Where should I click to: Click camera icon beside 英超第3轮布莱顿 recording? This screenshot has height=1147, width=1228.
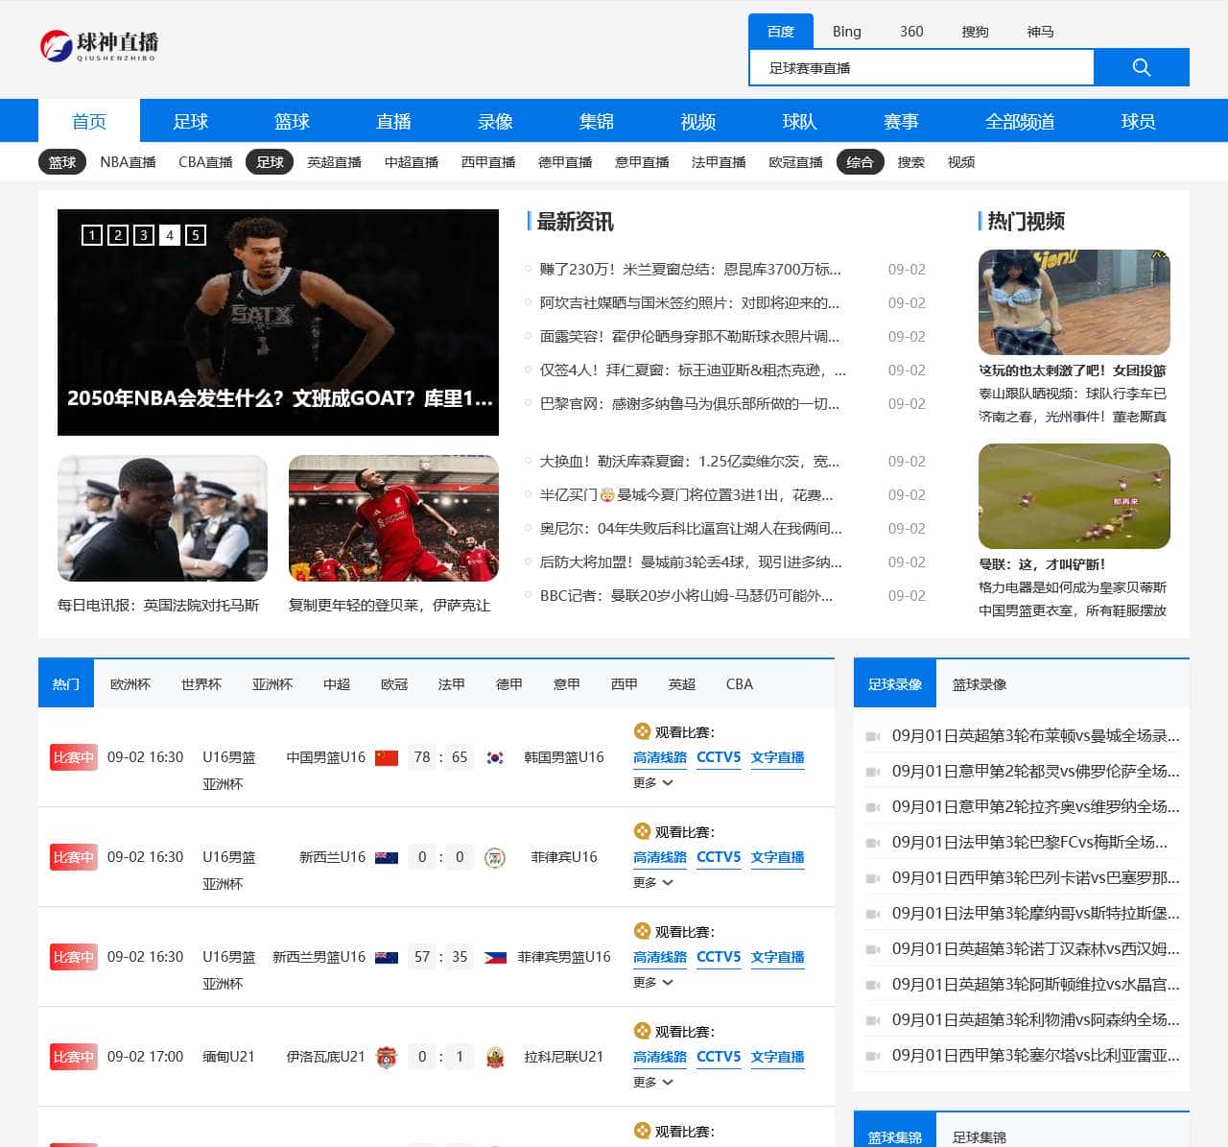873,737
